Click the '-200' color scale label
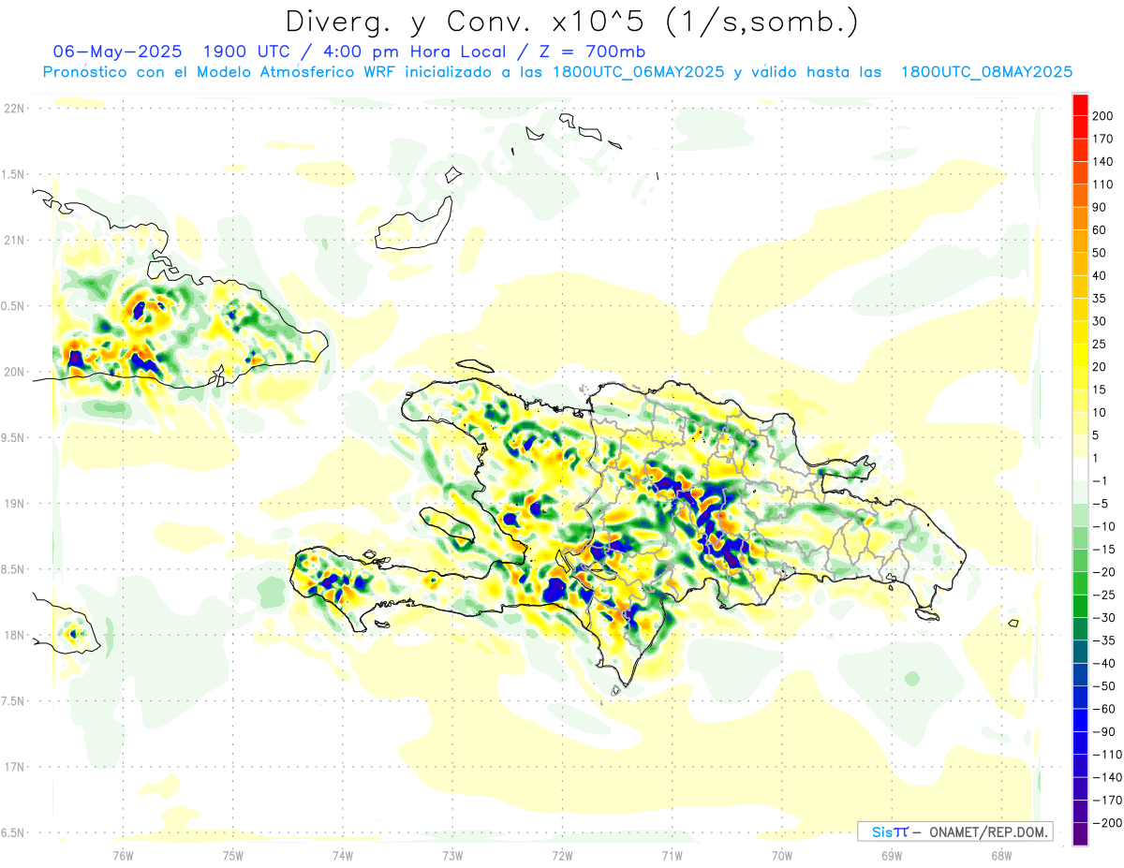1124x868 pixels. 1107,823
